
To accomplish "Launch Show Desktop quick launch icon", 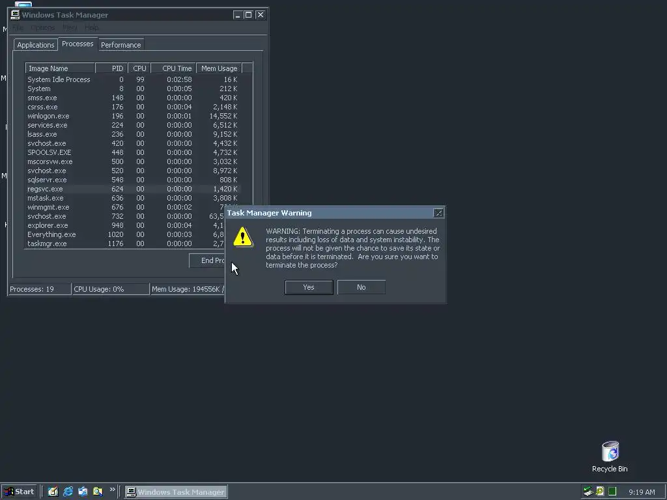I will tap(53, 492).
